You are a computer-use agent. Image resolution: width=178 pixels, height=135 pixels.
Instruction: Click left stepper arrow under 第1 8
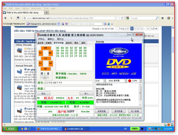[42, 77]
